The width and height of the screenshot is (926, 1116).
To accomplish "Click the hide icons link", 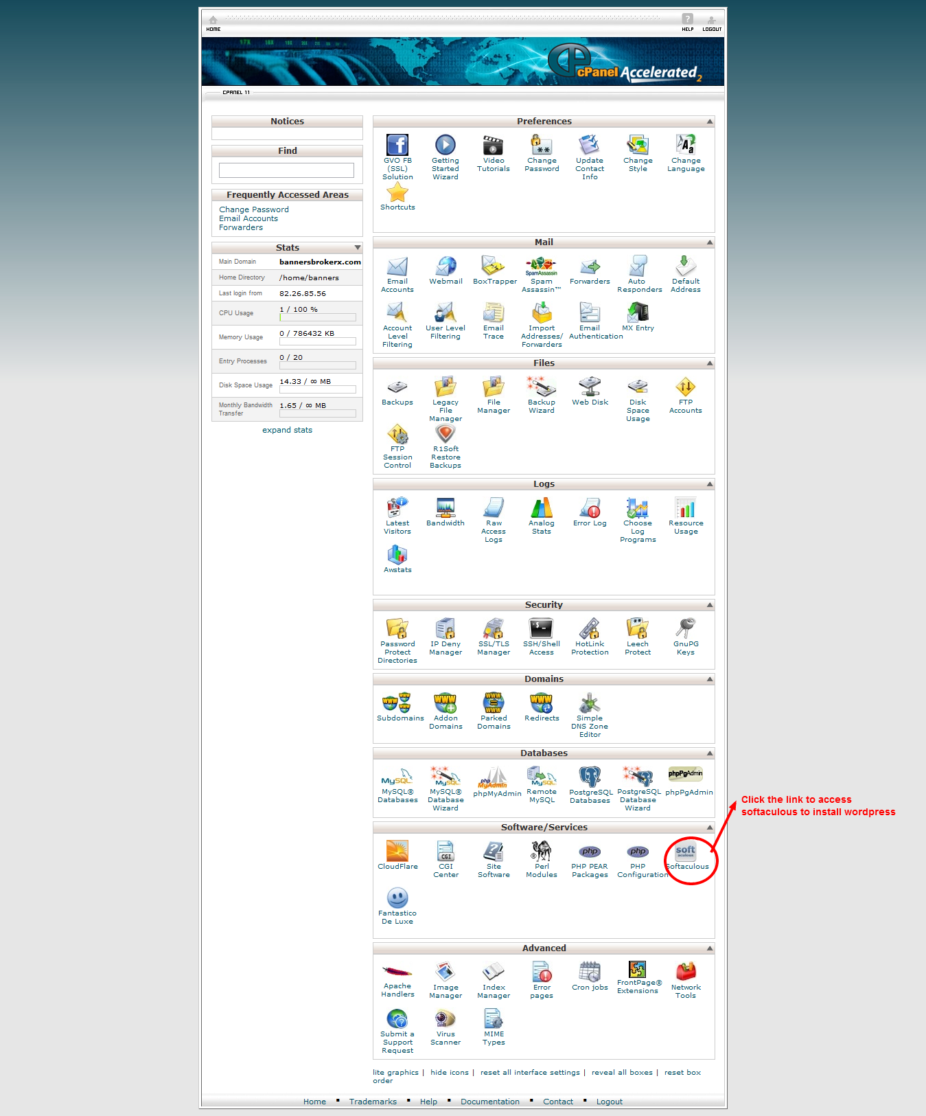I will point(450,1072).
